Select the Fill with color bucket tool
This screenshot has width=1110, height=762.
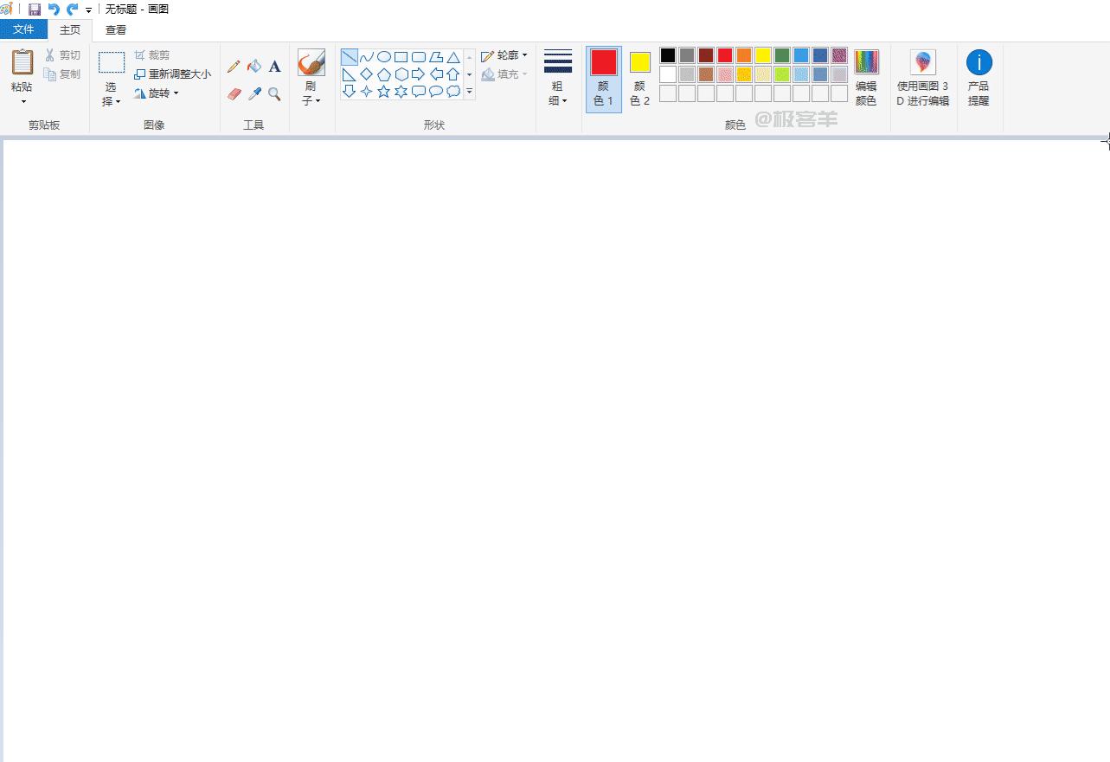point(254,67)
